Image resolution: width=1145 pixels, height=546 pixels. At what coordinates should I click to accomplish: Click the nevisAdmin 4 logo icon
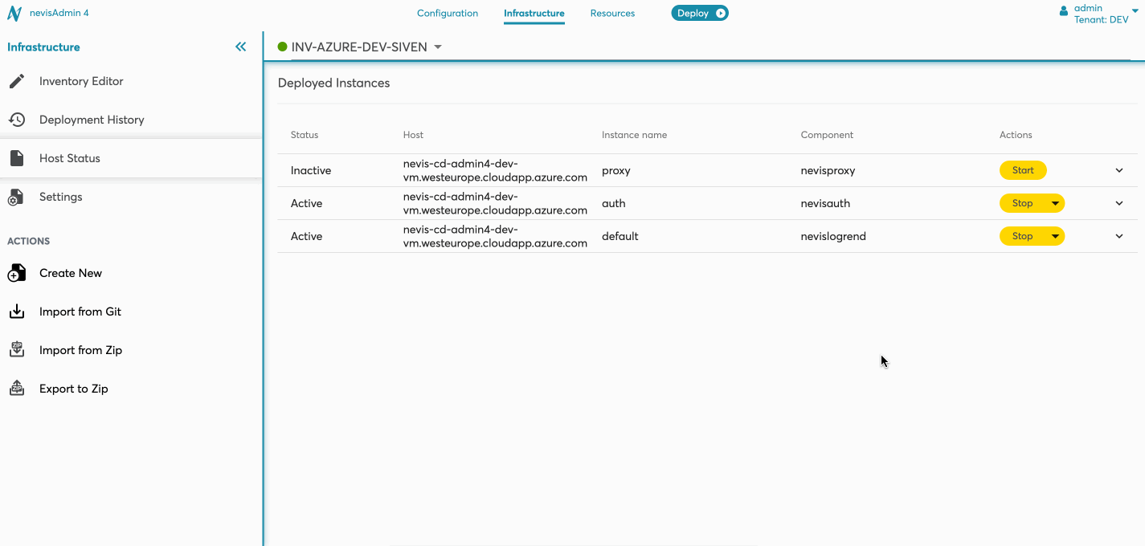pyautogui.click(x=14, y=14)
